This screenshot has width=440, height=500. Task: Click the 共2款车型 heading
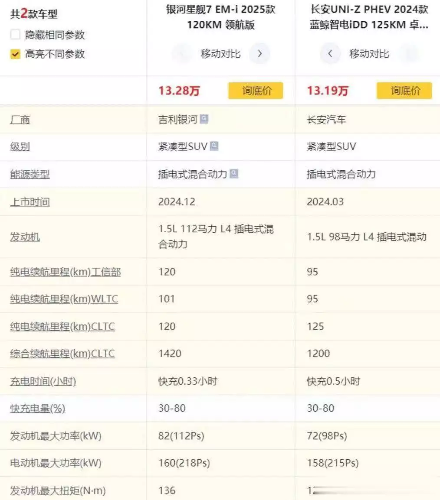[x=34, y=14]
